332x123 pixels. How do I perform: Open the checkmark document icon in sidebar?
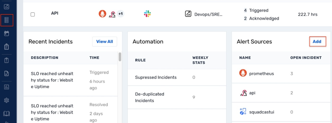(7, 73)
